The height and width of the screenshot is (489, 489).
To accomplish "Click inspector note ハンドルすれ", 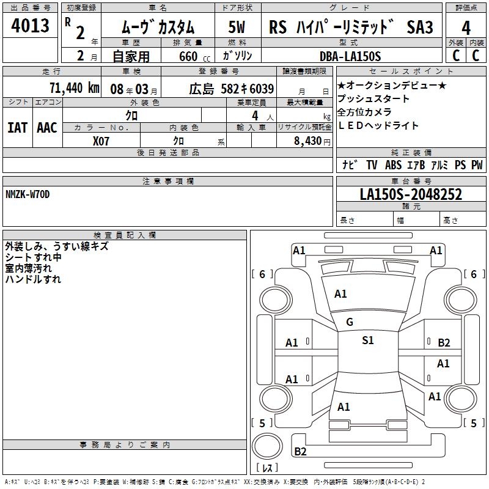I will 33,279.
